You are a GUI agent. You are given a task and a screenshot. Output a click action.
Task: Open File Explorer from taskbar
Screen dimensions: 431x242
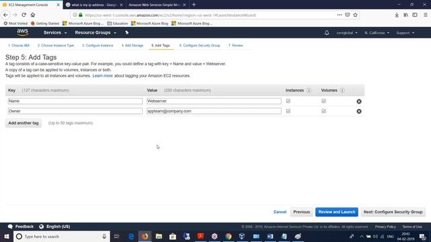click(159, 236)
